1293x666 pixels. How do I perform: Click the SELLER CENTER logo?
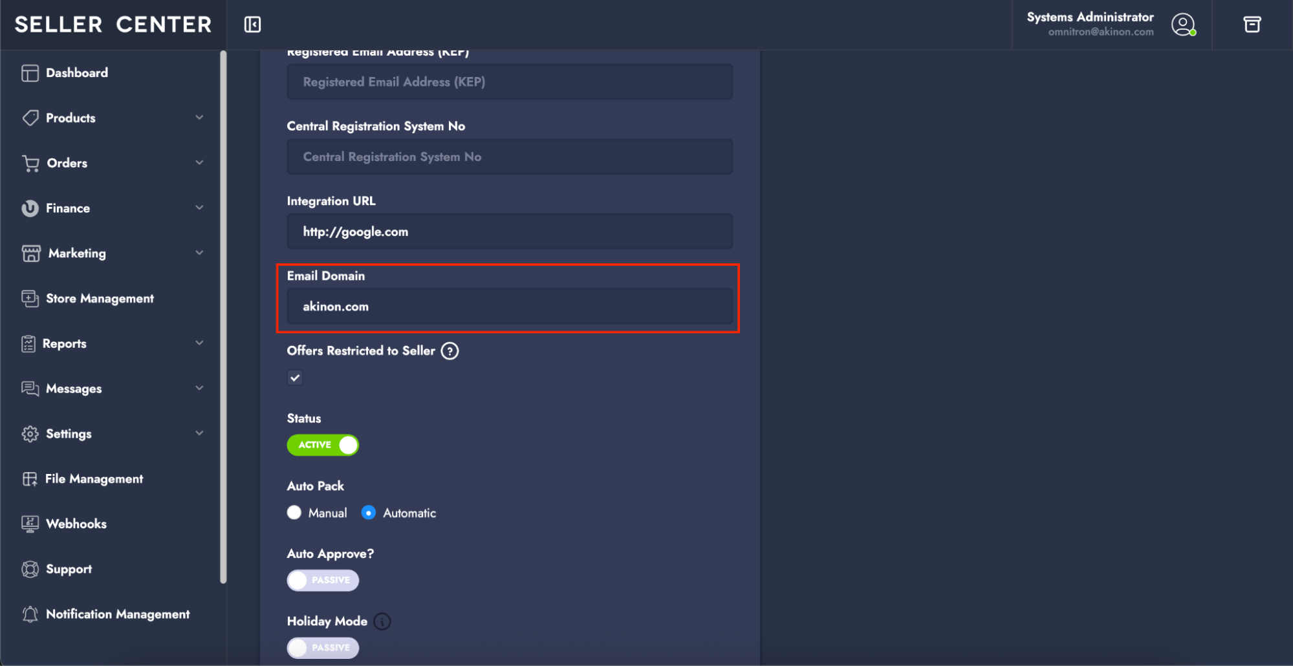point(113,25)
